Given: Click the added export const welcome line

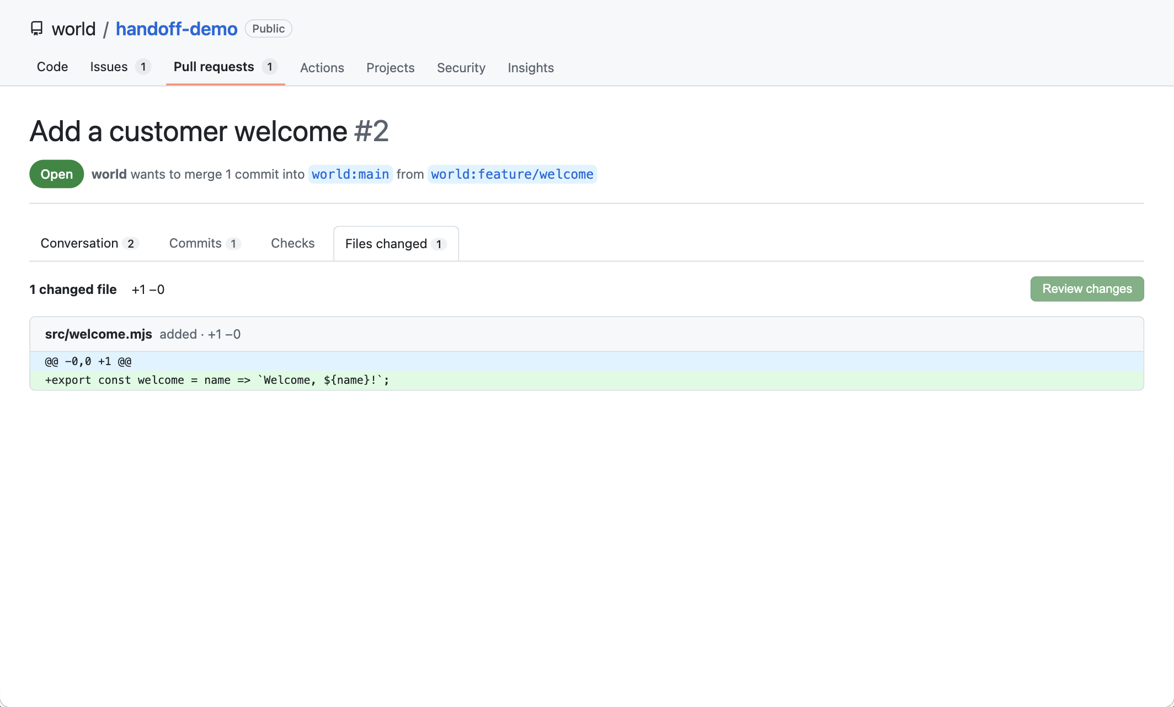Looking at the screenshot, I should point(587,381).
